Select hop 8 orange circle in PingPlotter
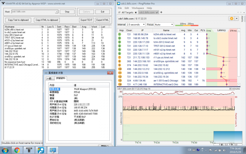This screenshot has height=154, width=246. 120,61
